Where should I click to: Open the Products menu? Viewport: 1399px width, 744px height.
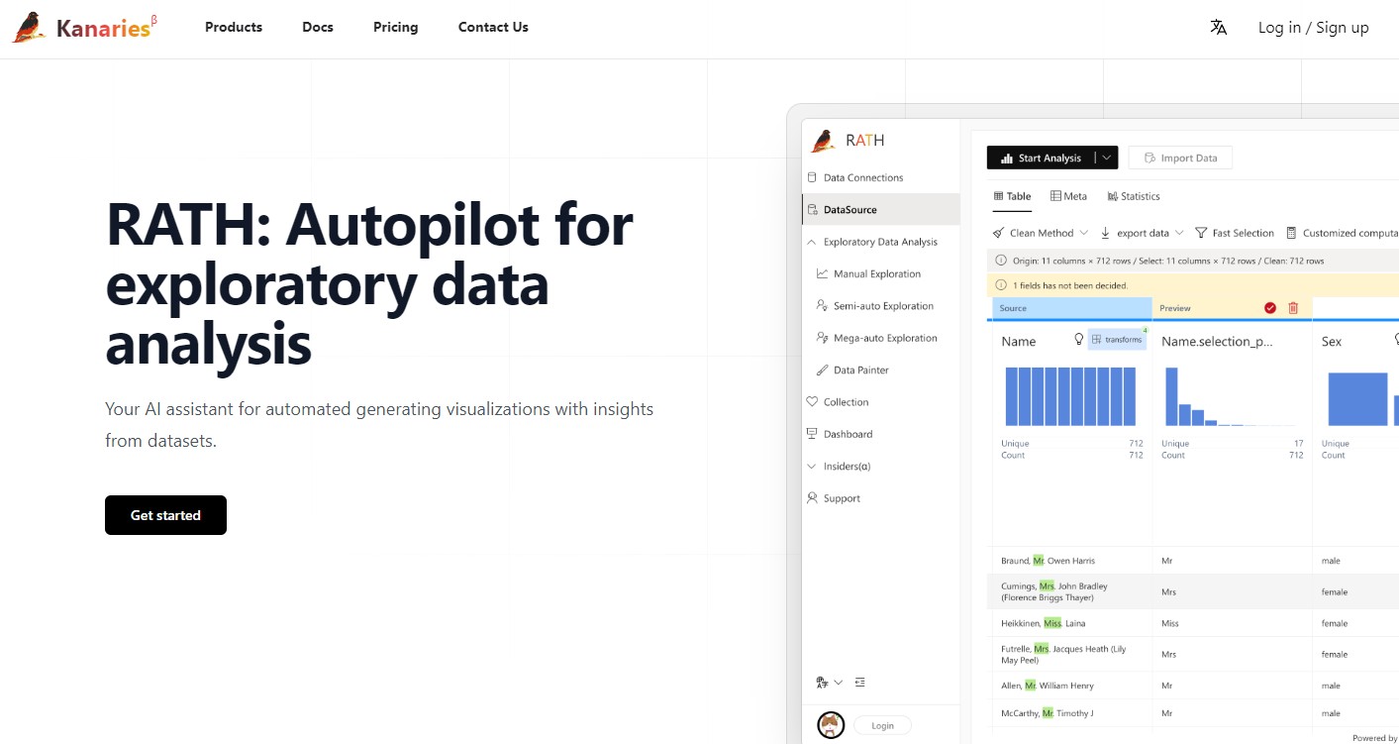click(234, 28)
